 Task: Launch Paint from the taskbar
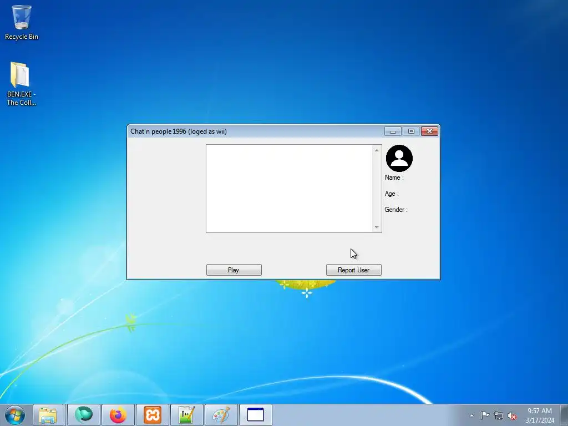pyautogui.click(x=221, y=415)
